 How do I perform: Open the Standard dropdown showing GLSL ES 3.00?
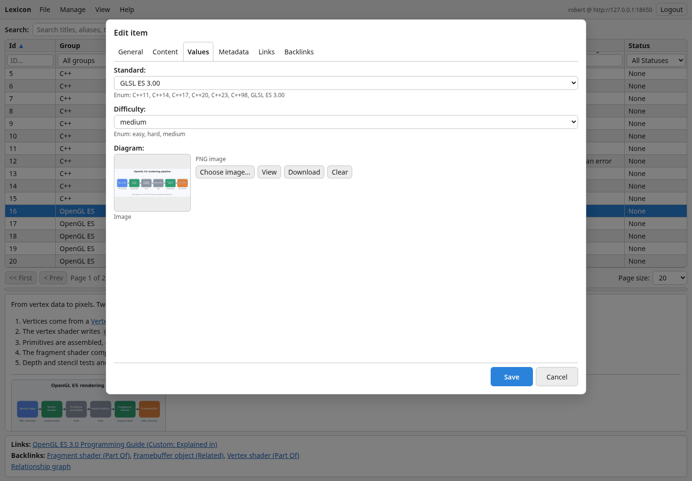346,83
